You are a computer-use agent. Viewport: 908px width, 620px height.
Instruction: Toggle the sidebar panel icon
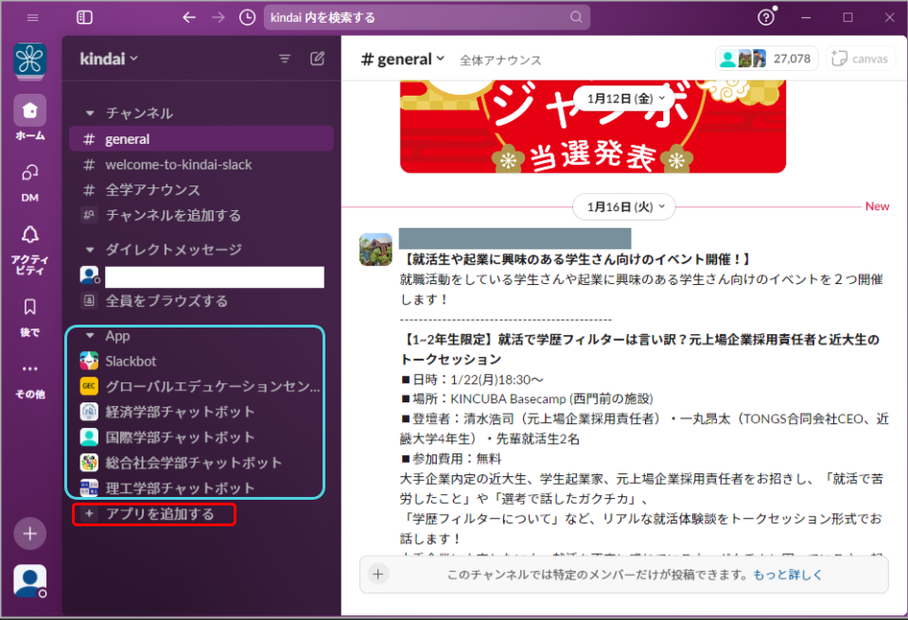(x=84, y=17)
